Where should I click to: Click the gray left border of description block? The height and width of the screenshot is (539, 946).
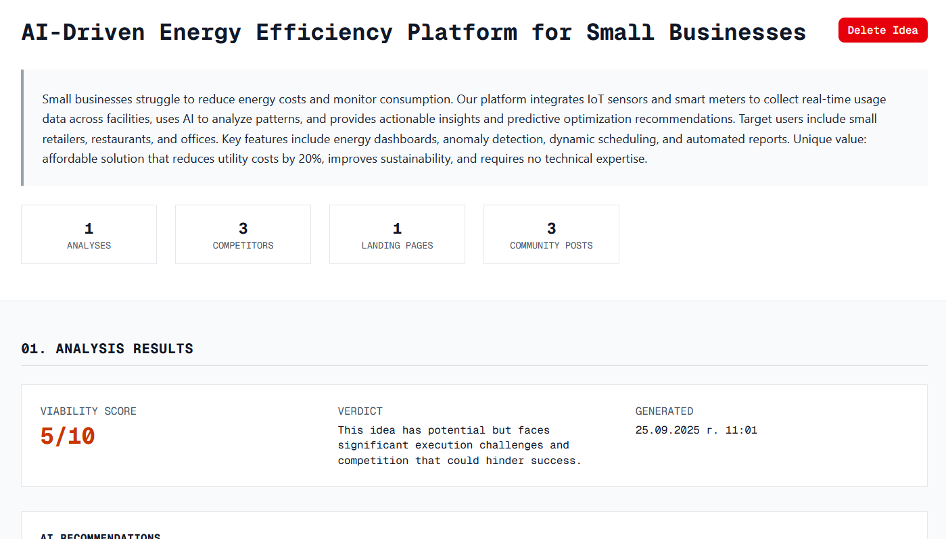[x=22, y=128]
